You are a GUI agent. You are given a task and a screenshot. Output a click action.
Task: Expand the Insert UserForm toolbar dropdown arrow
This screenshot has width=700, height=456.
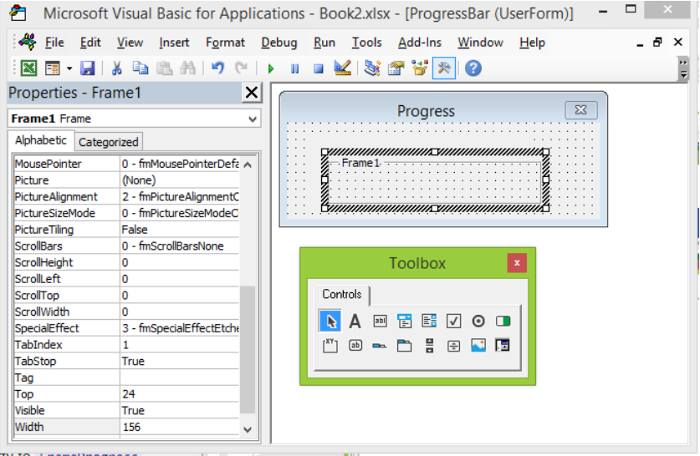click(x=69, y=68)
